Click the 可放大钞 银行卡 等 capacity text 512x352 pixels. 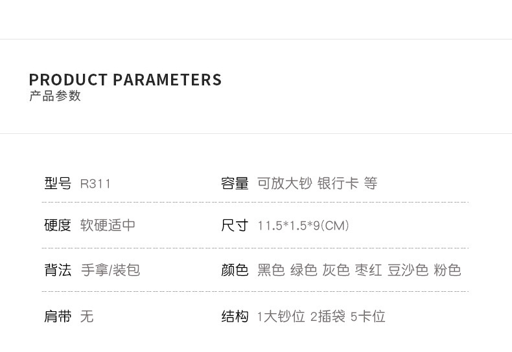pyautogui.click(x=317, y=183)
